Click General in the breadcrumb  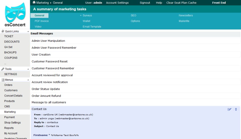[58, 3]
